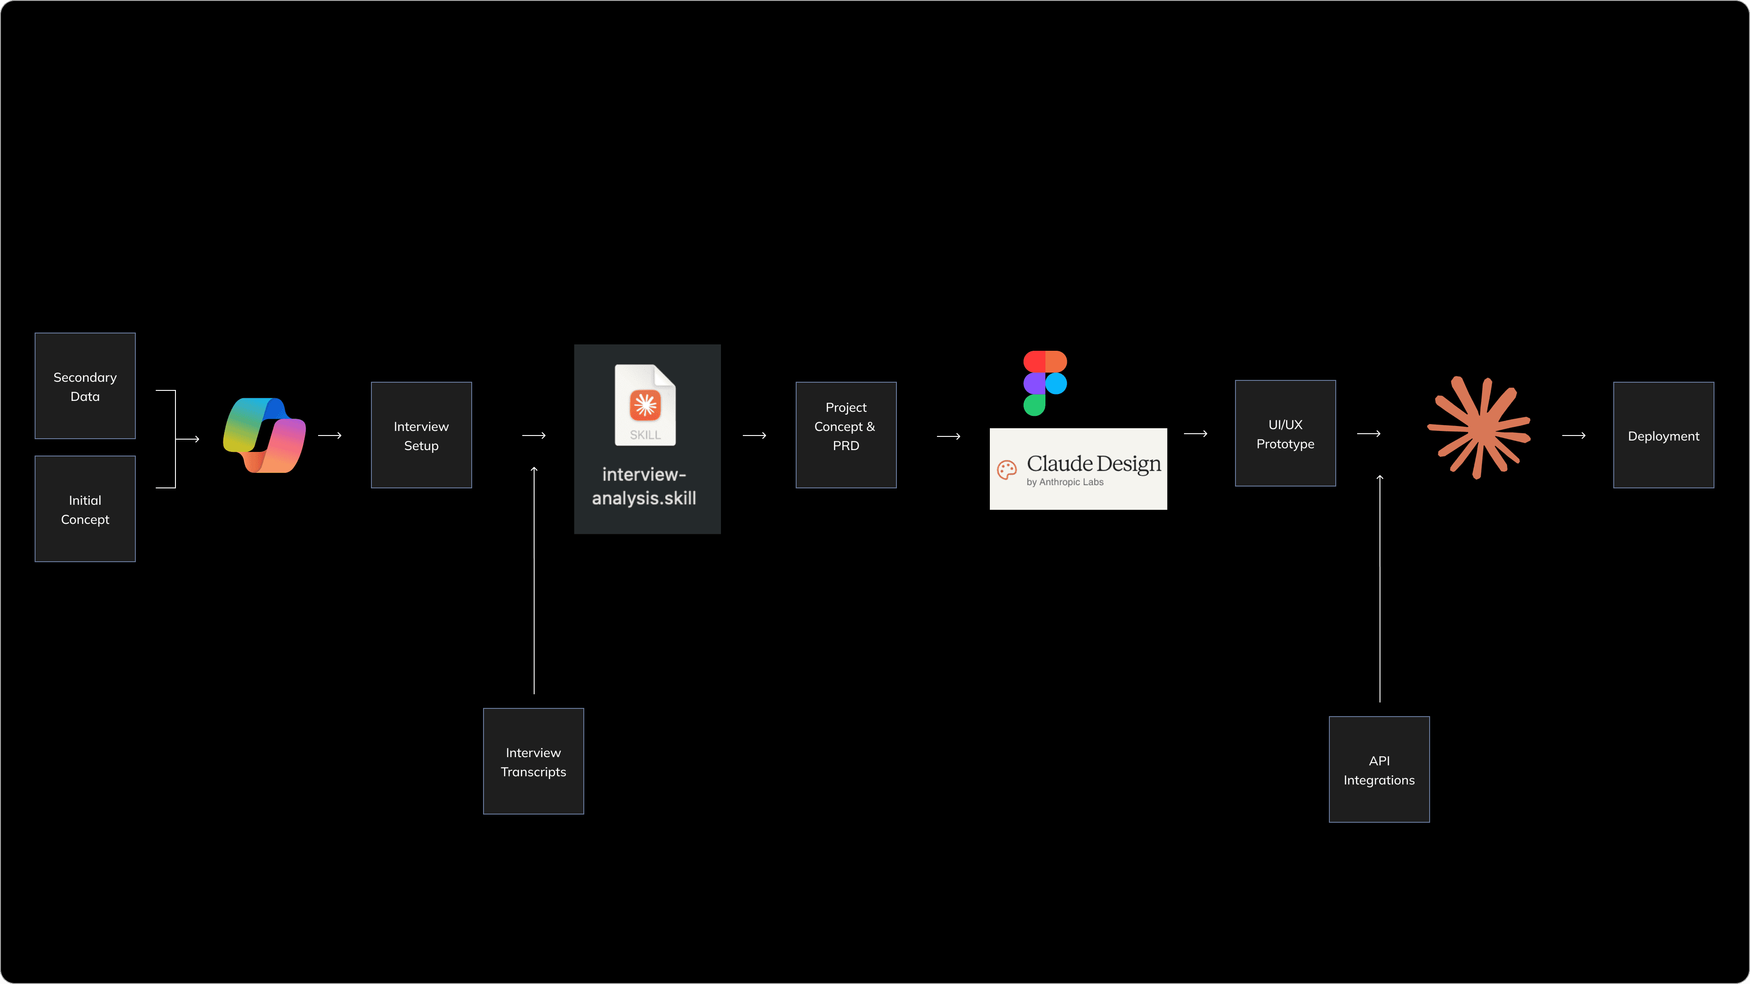
Task: Select the Deployment box
Action: click(1663, 436)
